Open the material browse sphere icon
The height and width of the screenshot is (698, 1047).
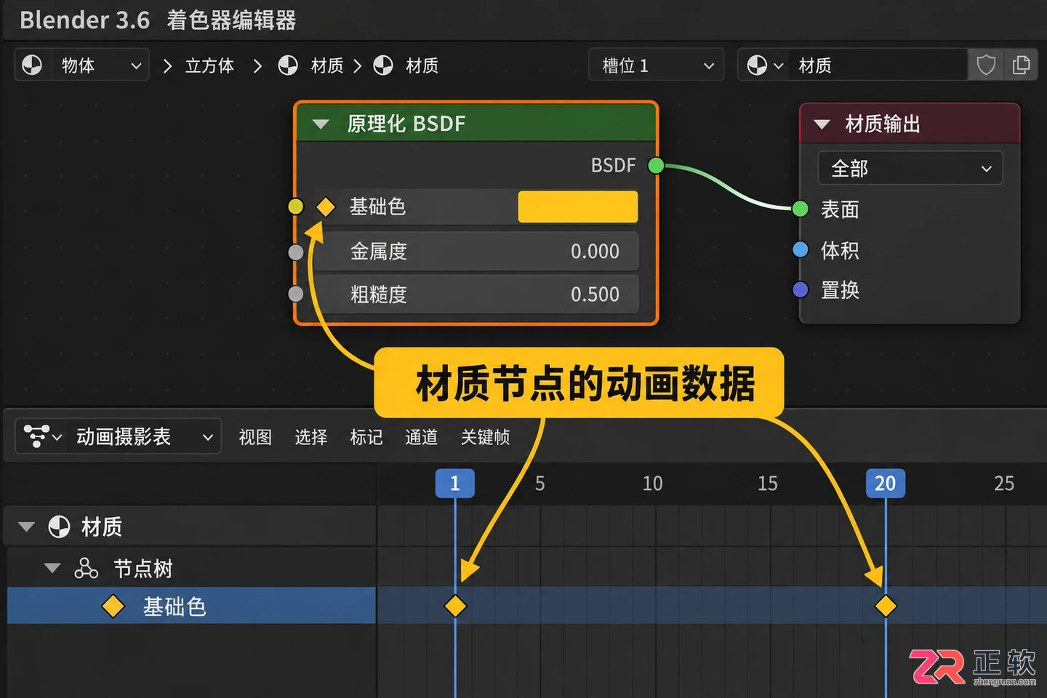point(758,65)
